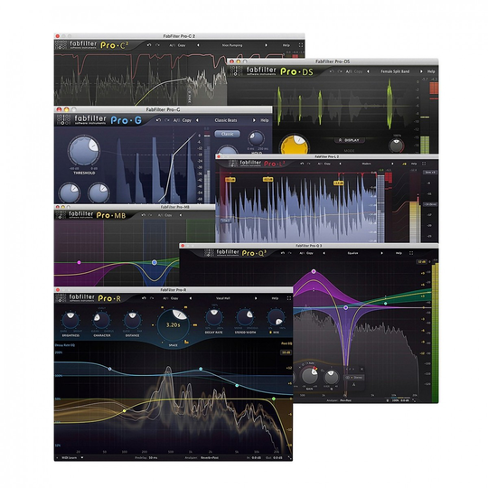Viewport: 488px width, 488px height.
Task: Open Help menu in Pro-G
Action: pos(265,120)
